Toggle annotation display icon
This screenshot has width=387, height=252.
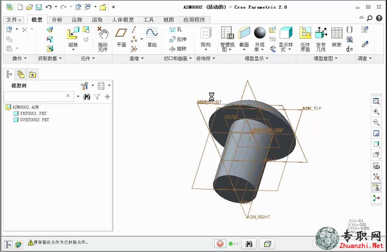point(376,187)
